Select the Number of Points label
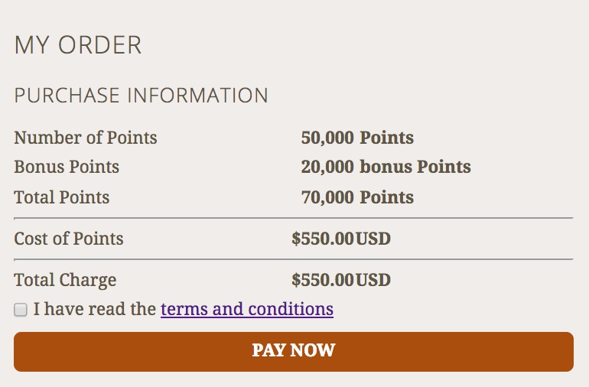 tap(86, 138)
